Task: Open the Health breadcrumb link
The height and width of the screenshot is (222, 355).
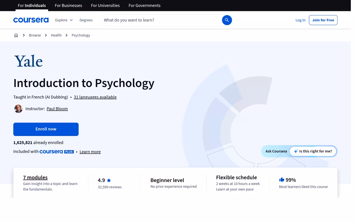Action: [56, 35]
